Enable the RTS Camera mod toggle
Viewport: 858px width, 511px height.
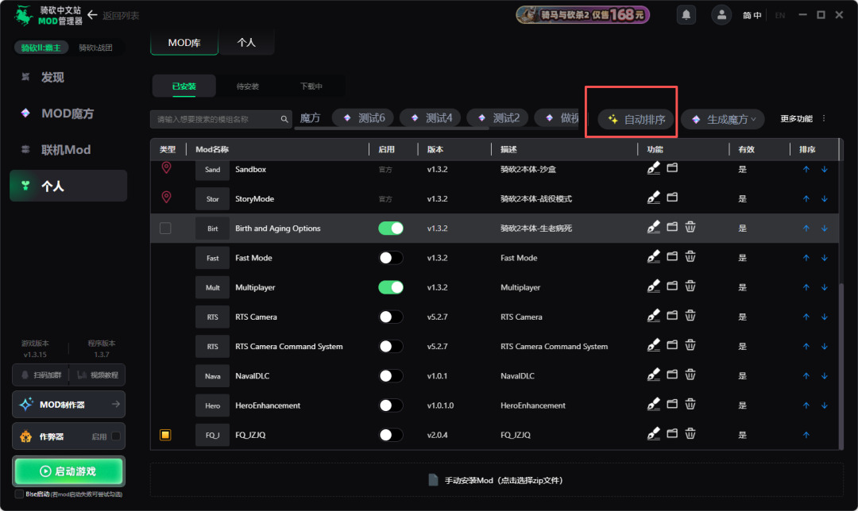(391, 317)
